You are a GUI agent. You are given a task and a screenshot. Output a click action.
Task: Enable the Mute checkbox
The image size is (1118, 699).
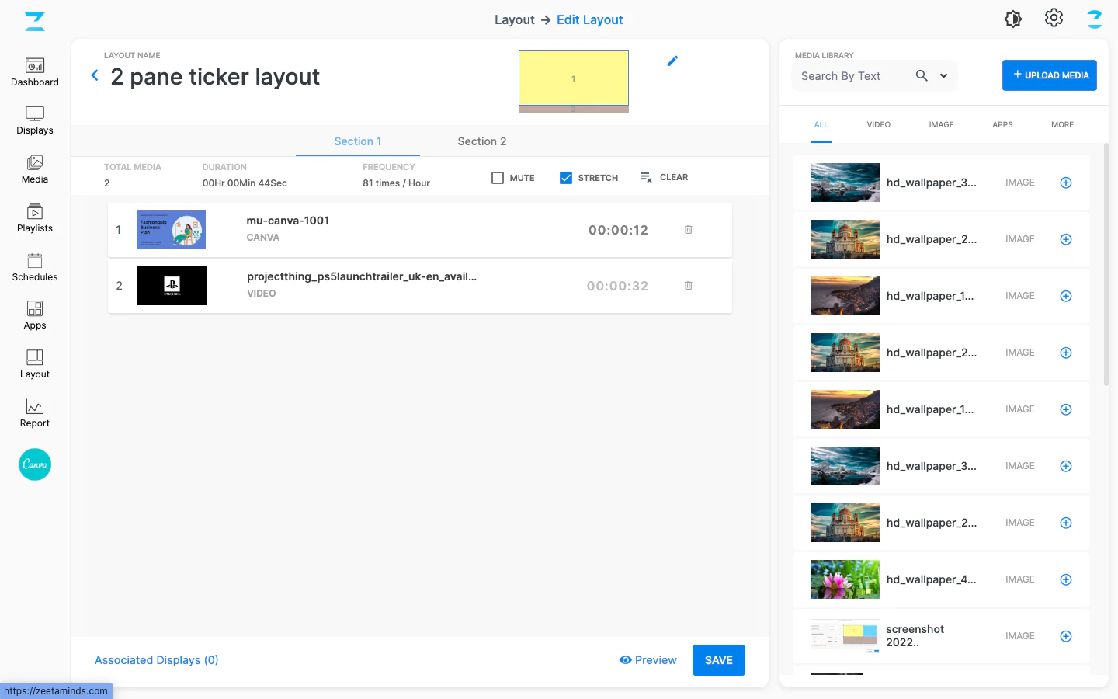(x=498, y=178)
